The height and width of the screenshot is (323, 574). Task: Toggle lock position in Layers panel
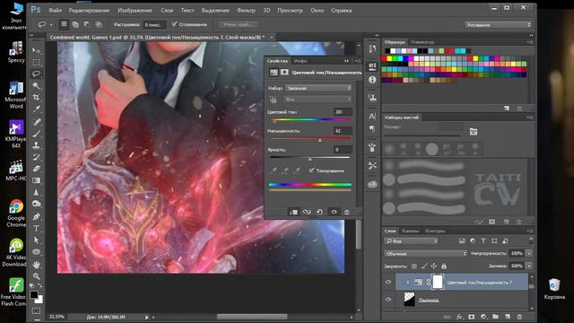(x=434, y=266)
